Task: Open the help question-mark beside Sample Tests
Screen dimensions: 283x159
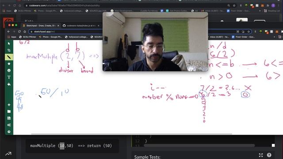Action: click(269, 155)
